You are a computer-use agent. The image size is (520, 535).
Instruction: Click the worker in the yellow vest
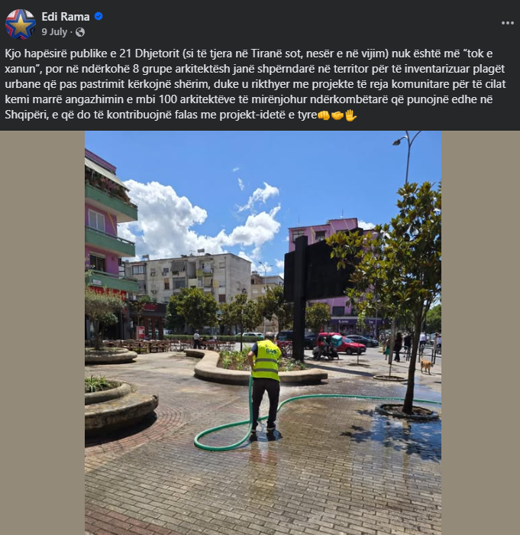pyautogui.click(x=265, y=383)
